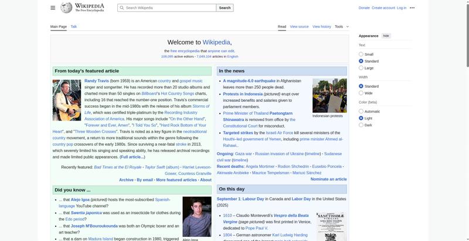Select Standard text size radio
469x241 pixels.
pos(361,61)
